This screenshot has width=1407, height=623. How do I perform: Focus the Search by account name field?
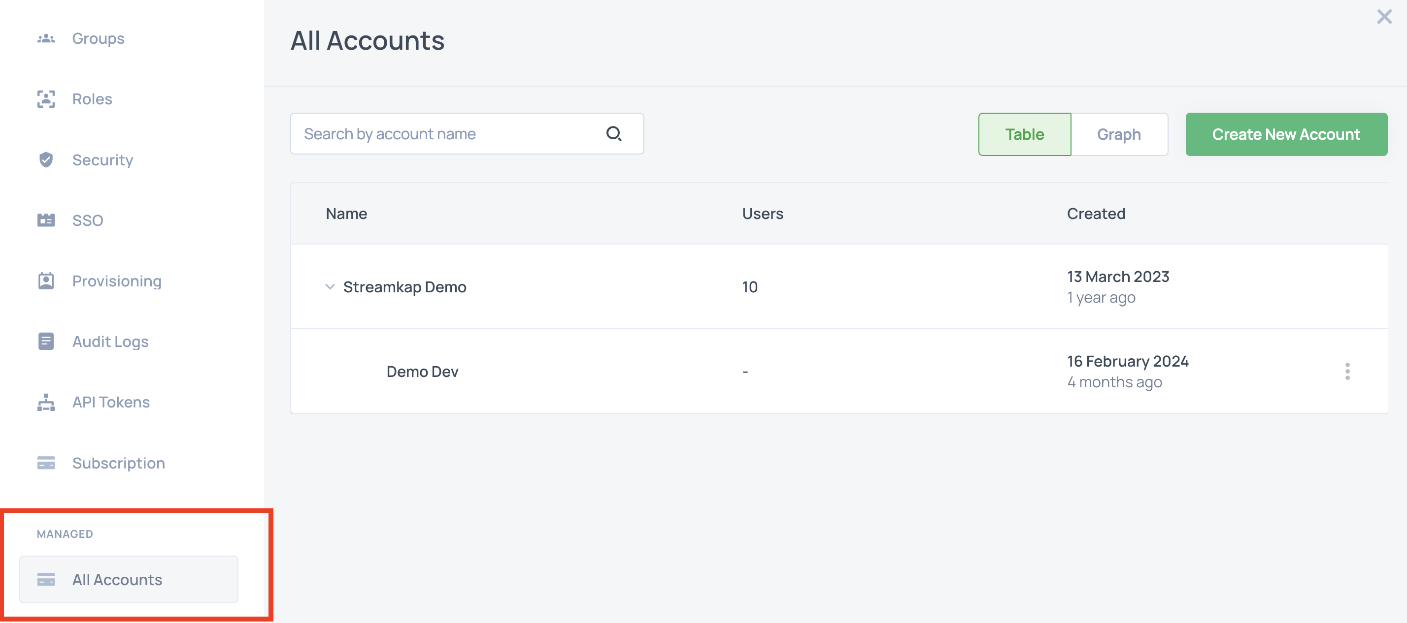(x=467, y=134)
